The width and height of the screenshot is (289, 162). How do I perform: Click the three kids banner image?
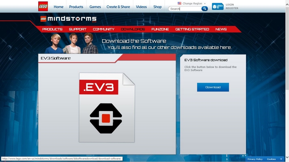pos(72,43)
